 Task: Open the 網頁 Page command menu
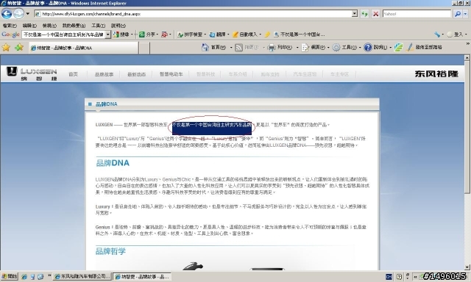316,47
